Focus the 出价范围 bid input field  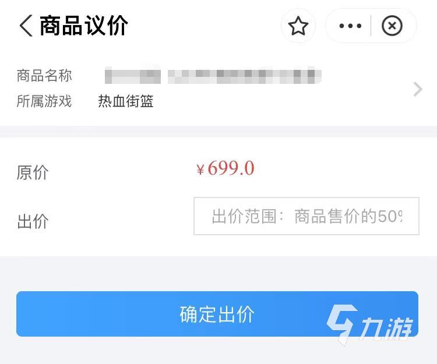[x=306, y=216]
